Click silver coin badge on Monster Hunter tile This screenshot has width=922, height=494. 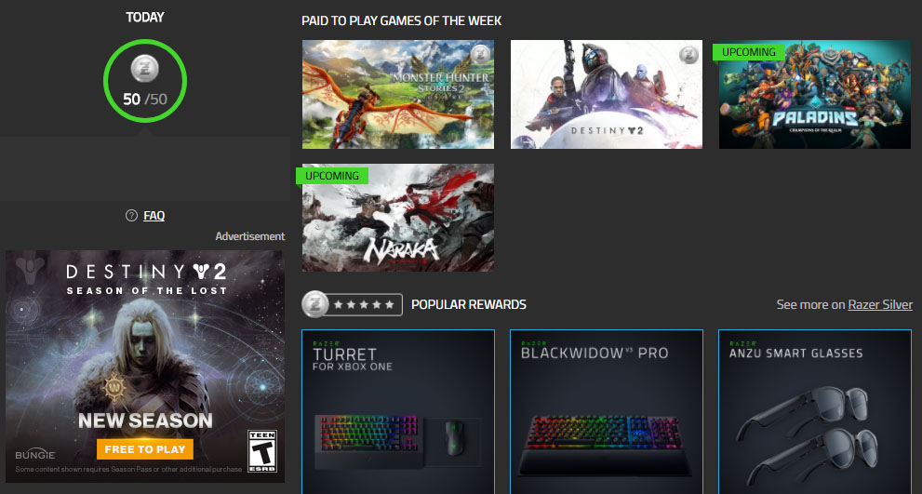(x=480, y=55)
